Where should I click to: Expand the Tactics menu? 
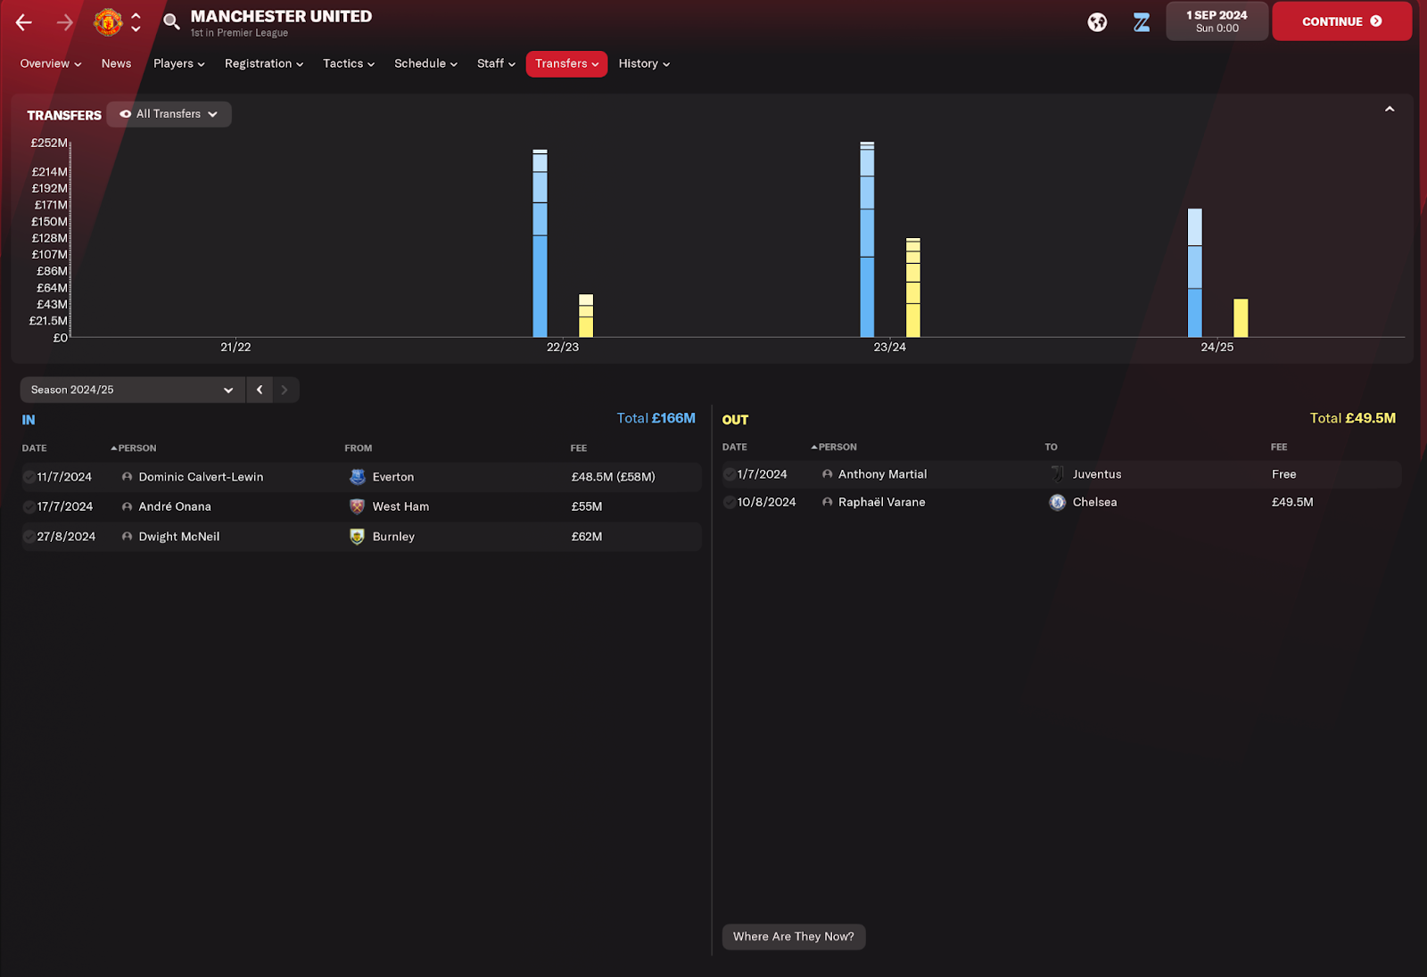click(349, 63)
